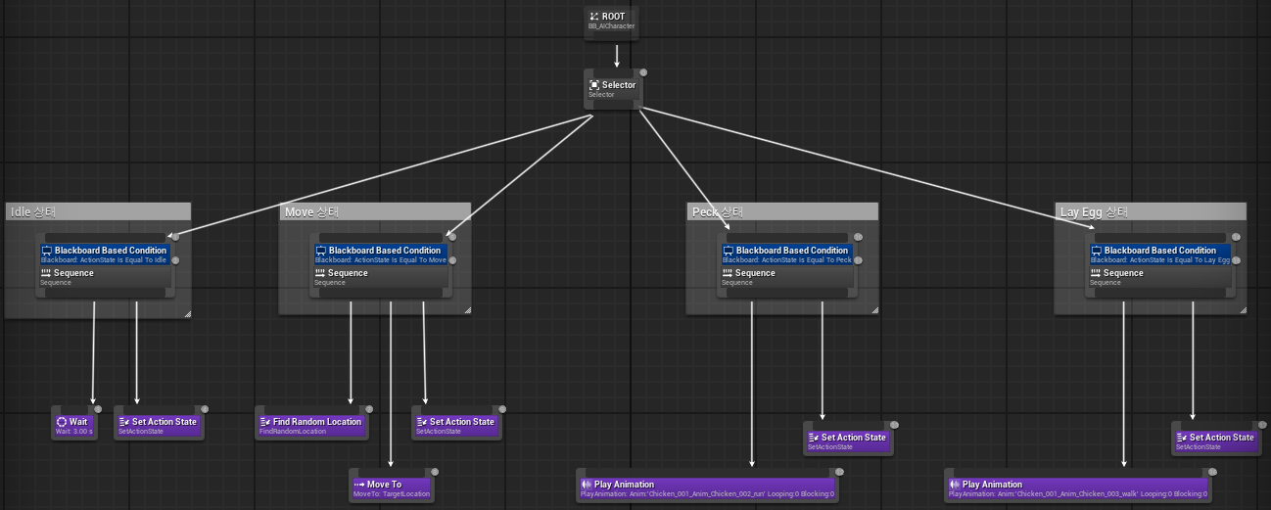
Task: Click the Chicken_003_walk animation description text
Action: (x=1078, y=494)
